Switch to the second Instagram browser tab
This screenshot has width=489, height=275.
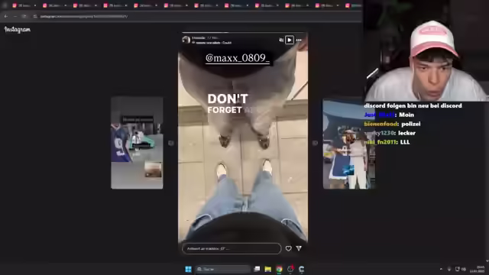click(54, 5)
